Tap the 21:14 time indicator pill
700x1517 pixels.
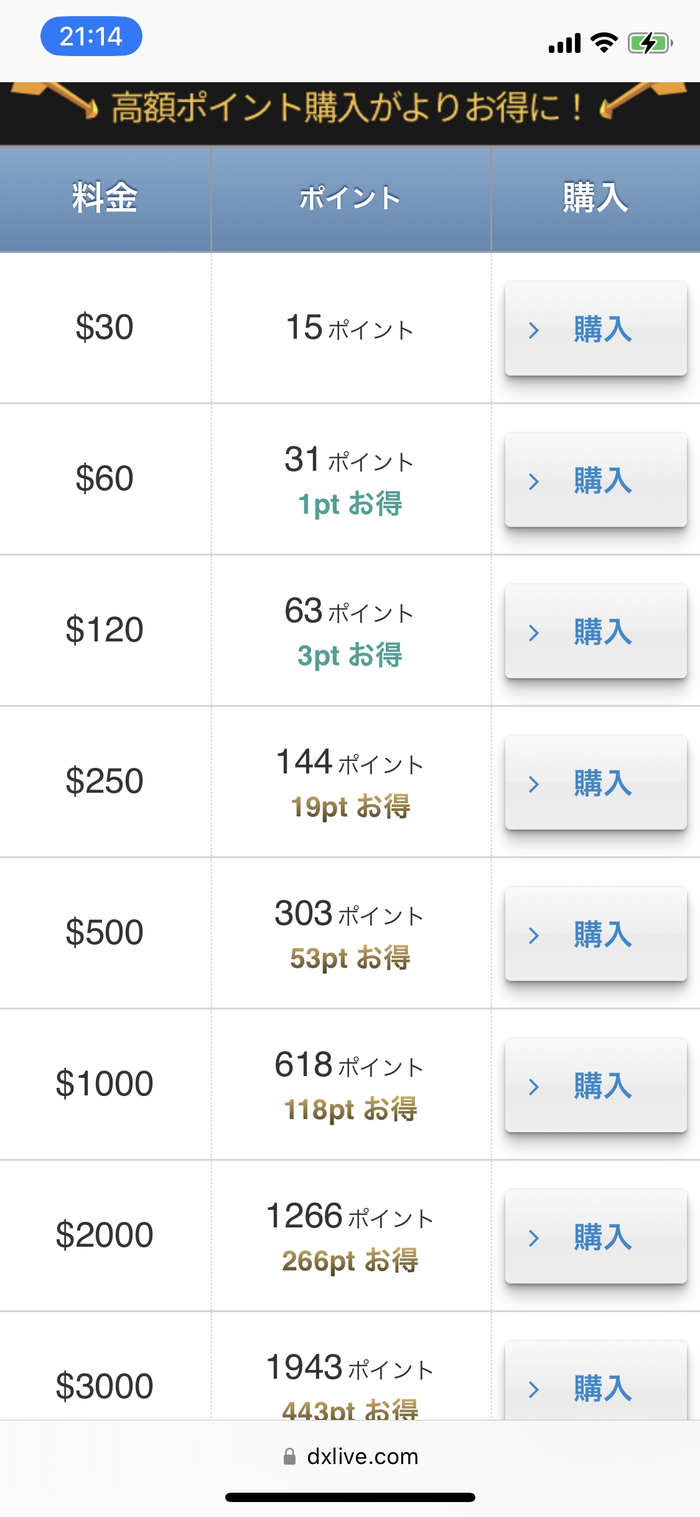click(91, 36)
